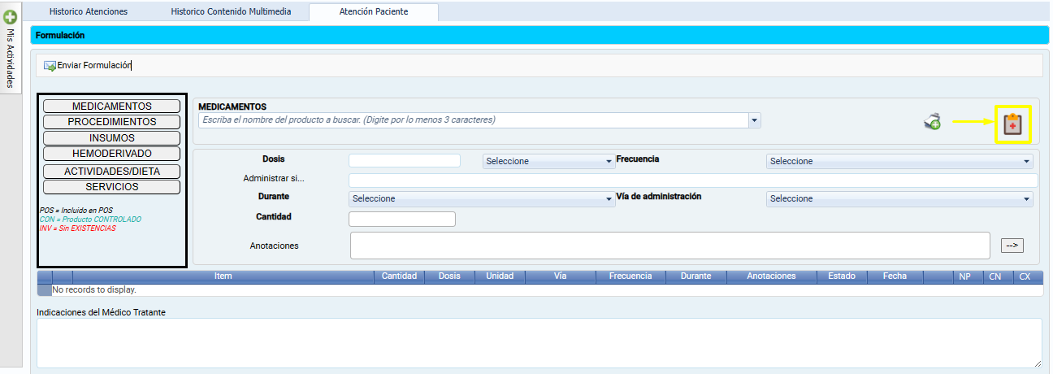Click the Frecuencia column header in the table
The height and width of the screenshot is (374, 1053).
pyautogui.click(x=630, y=276)
